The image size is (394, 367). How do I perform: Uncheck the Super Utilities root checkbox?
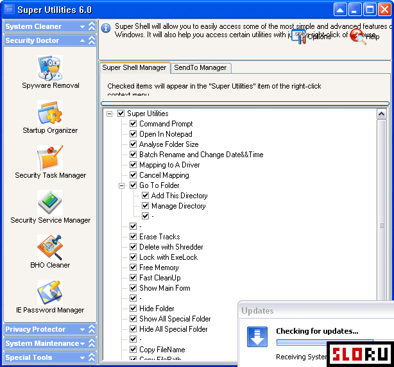(121, 114)
